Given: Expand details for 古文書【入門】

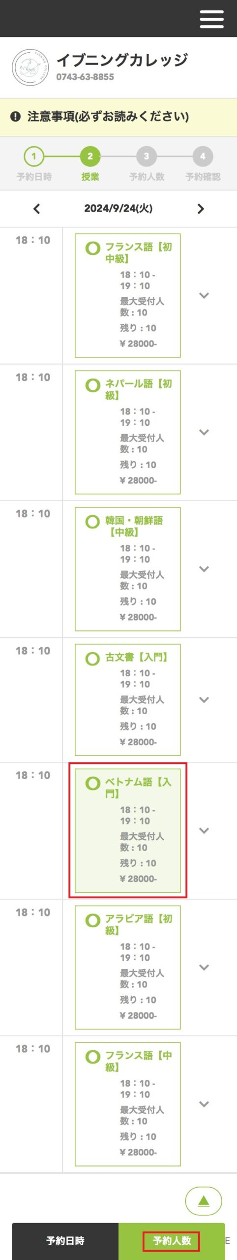Looking at the screenshot, I should click(204, 700).
